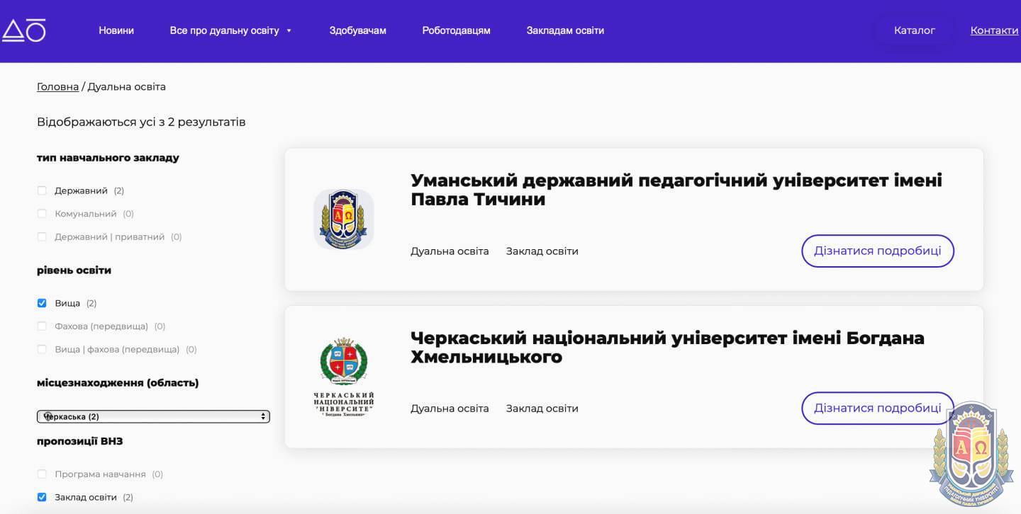Toggle the Державний checkbox
Screen dimensions: 1021x514
42,190
